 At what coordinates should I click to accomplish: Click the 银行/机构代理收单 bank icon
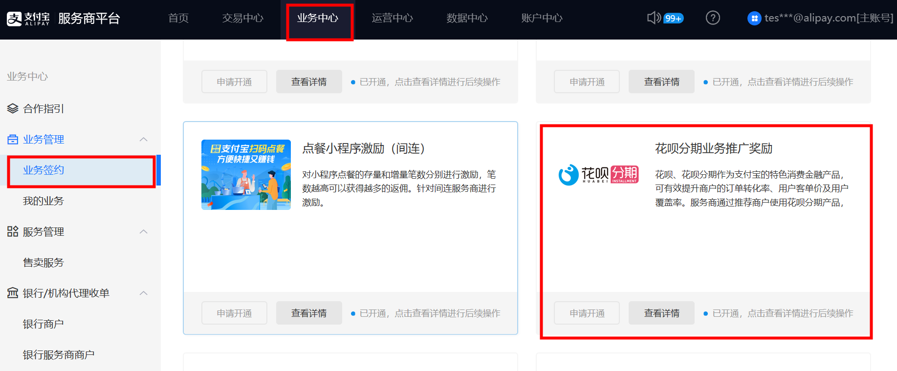(13, 293)
